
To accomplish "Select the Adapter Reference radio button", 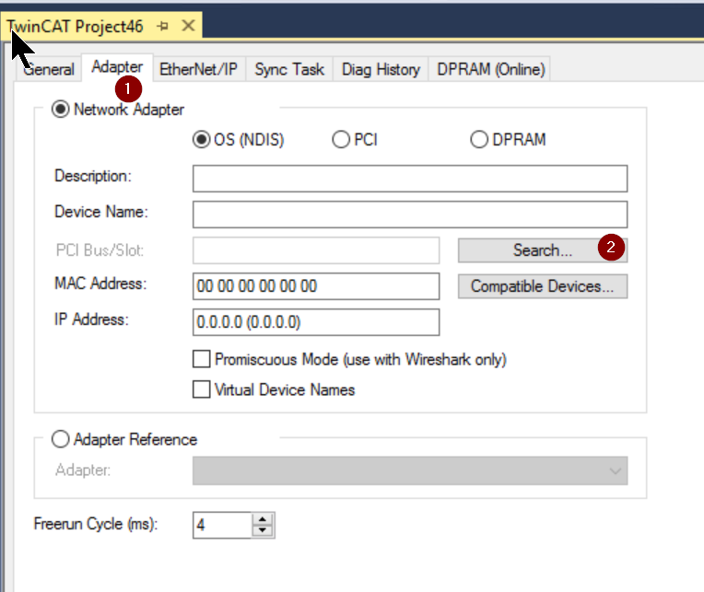I will click(x=60, y=439).
